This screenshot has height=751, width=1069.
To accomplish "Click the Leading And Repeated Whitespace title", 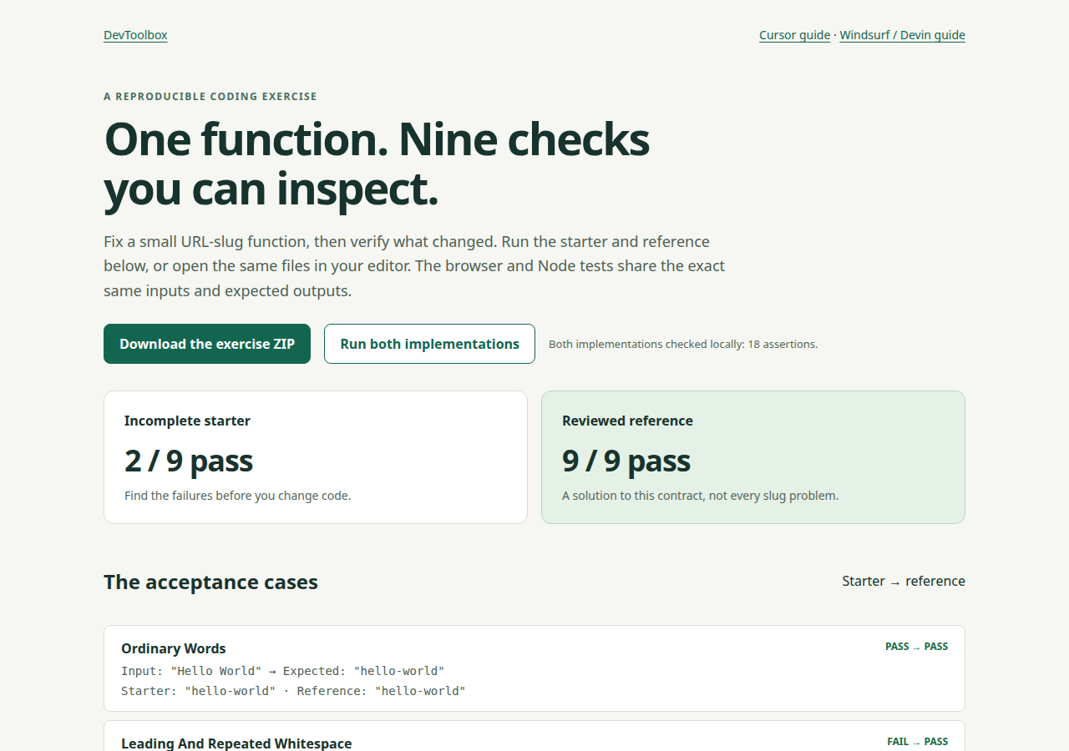I will [236, 743].
